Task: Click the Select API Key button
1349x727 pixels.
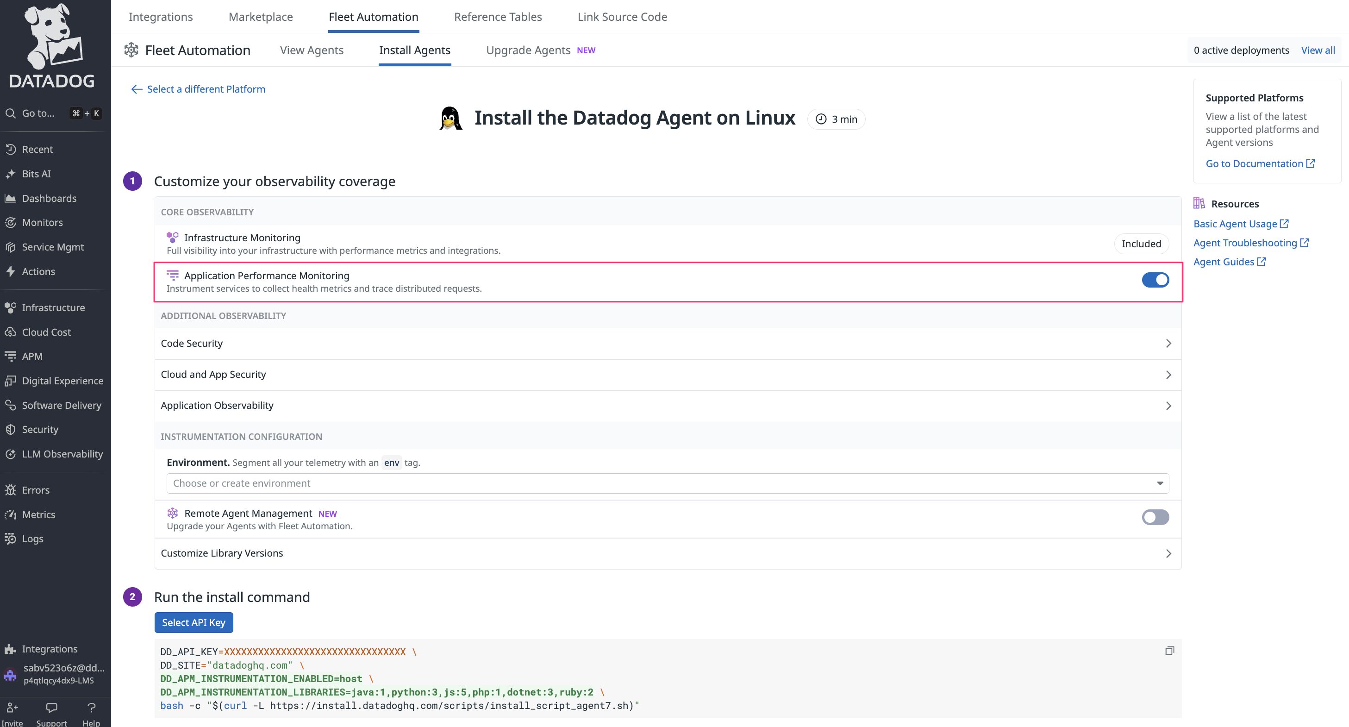Action: click(x=194, y=622)
